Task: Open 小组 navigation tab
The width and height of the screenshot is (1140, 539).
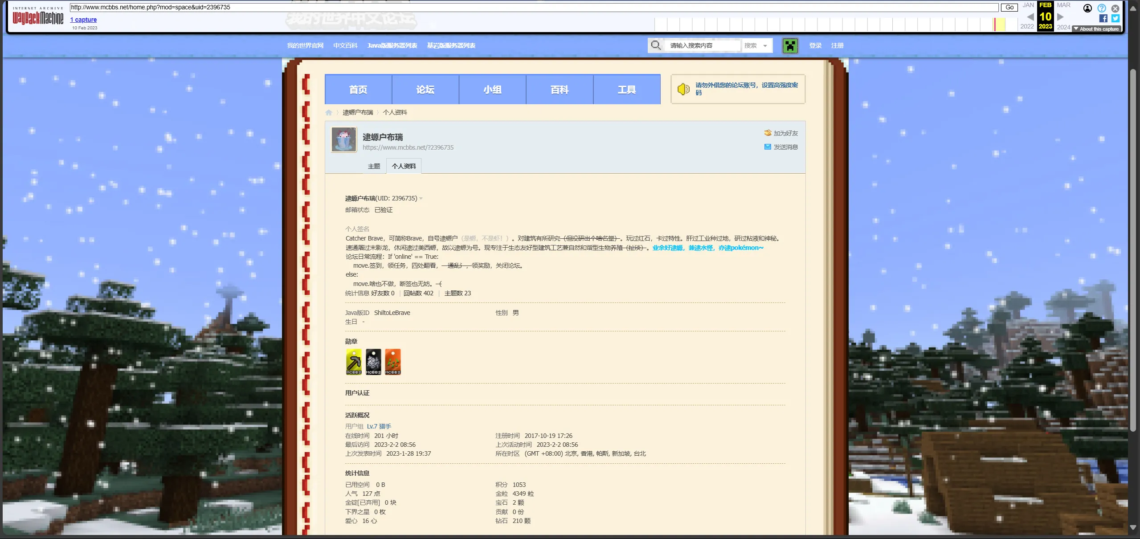Action: [493, 90]
